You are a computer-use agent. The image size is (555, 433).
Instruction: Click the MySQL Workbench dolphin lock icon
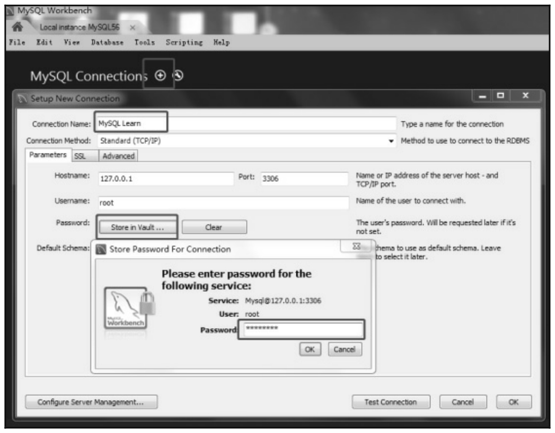[x=126, y=308]
